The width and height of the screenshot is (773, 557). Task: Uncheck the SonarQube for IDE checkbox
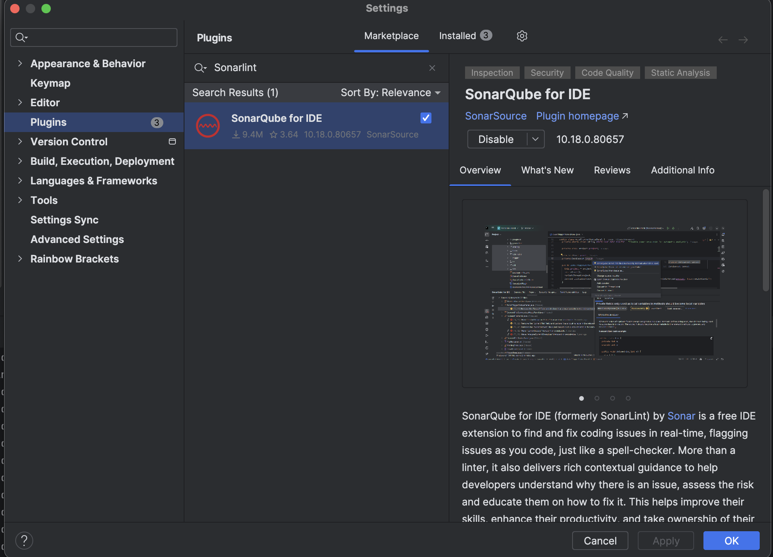tap(426, 118)
